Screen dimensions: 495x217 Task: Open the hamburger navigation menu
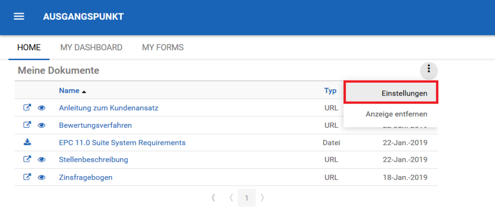pyautogui.click(x=19, y=16)
